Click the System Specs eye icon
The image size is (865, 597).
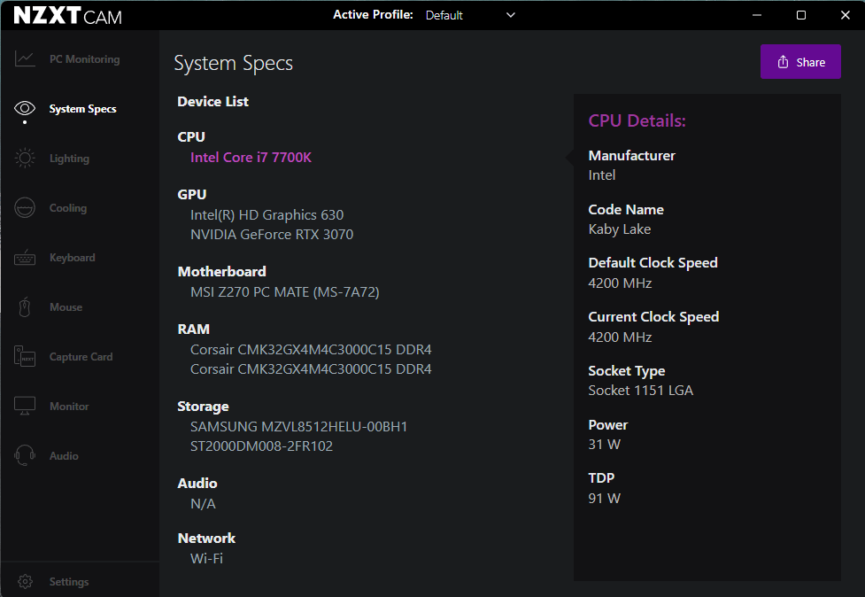(x=25, y=108)
